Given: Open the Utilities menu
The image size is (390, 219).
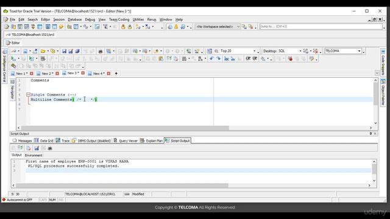Looking at the screenshot, I should [x=138, y=19].
